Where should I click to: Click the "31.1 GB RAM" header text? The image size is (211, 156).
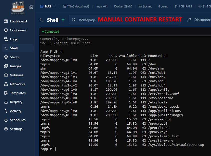[183, 6]
